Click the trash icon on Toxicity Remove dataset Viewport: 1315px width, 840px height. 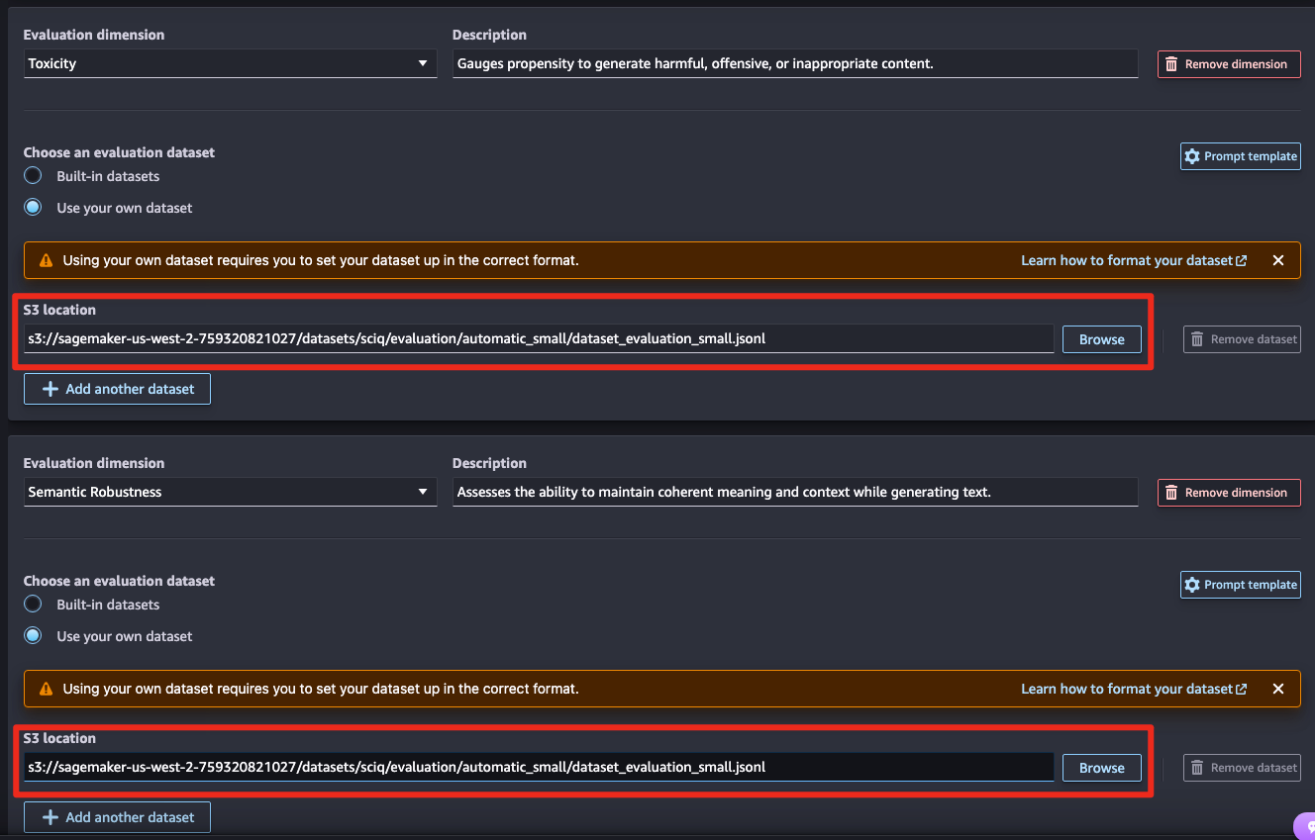click(x=1197, y=339)
